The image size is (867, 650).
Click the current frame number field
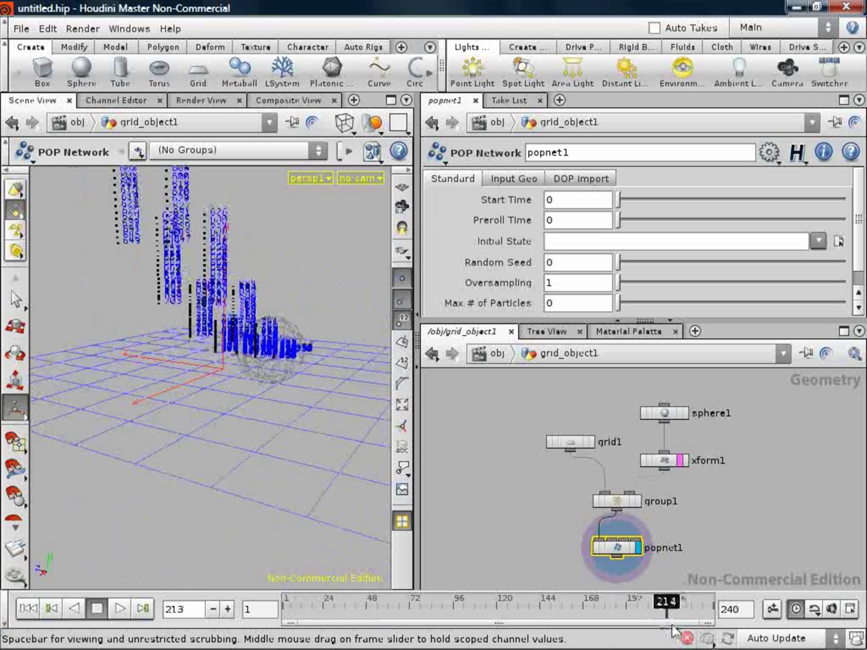183,609
